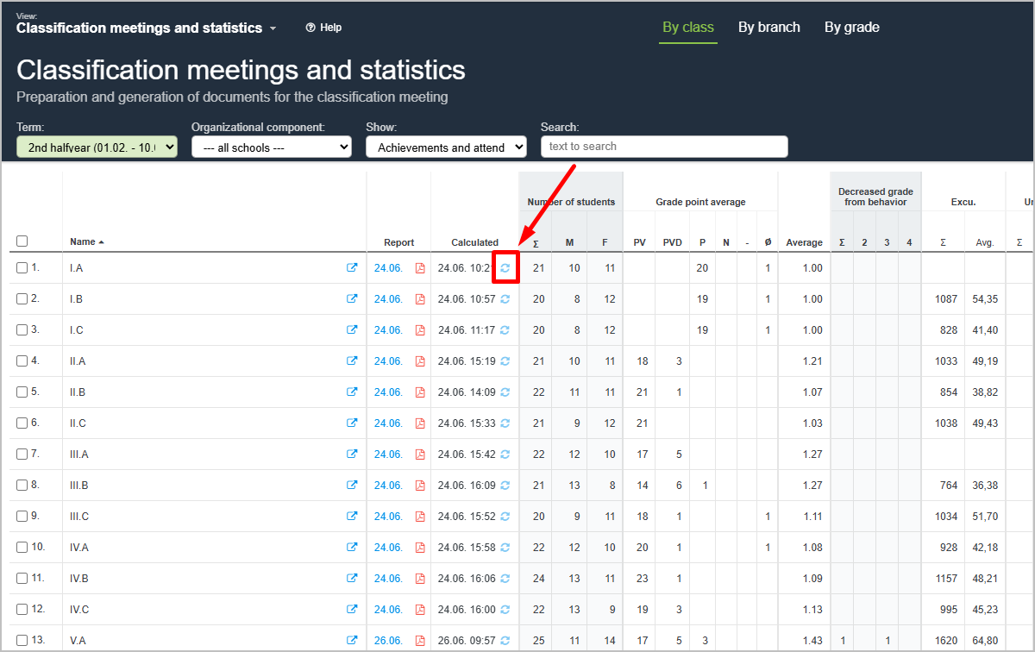Image resolution: width=1035 pixels, height=652 pixels.
Task: Open the PDF report icon for class I.B
Action: pos(420,299)
